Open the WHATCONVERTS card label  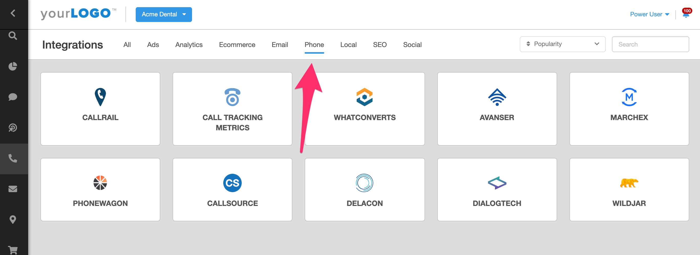pyautogui.click(x=364, y=118)
